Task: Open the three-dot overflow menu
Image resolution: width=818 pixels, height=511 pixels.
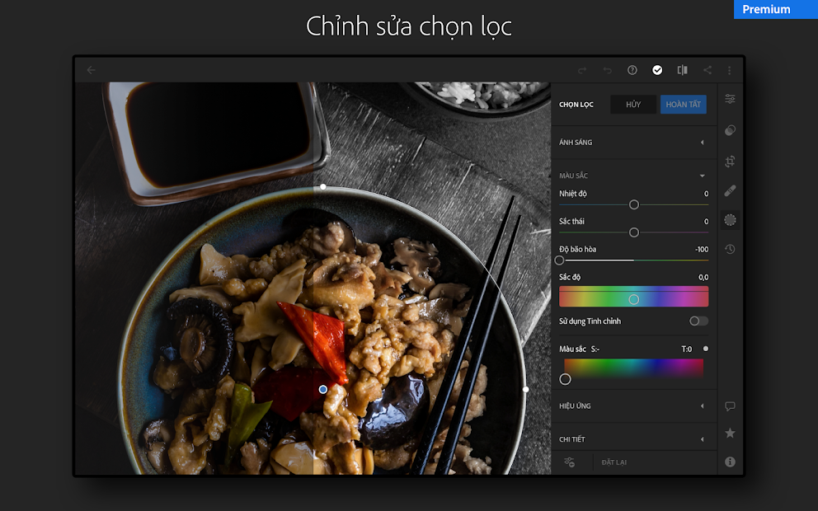Action: pos(729,70)
